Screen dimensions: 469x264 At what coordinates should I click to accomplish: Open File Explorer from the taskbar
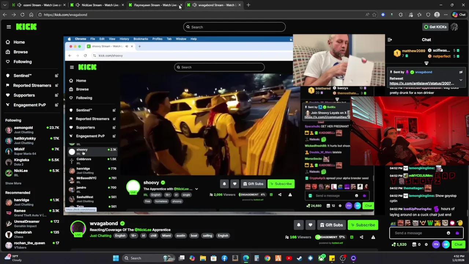click(x=203, y=258)
